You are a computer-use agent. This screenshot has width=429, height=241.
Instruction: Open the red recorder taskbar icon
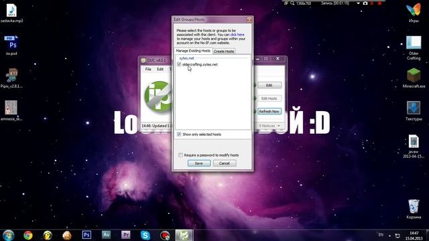tap(165, 235)
